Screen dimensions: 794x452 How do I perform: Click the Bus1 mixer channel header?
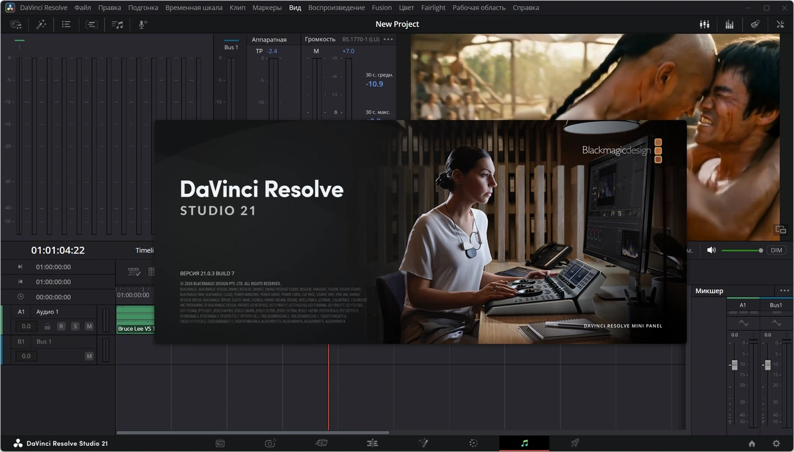[x=775, y=305]
